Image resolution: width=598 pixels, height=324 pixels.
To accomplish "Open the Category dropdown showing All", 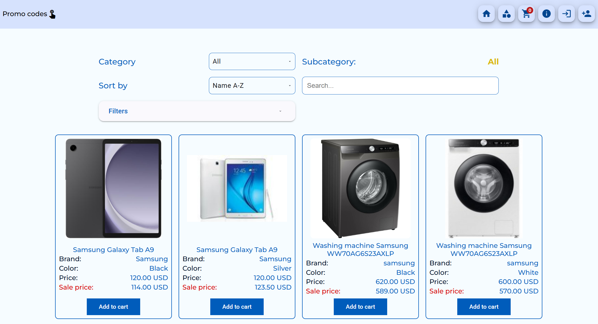I will 252,61.
